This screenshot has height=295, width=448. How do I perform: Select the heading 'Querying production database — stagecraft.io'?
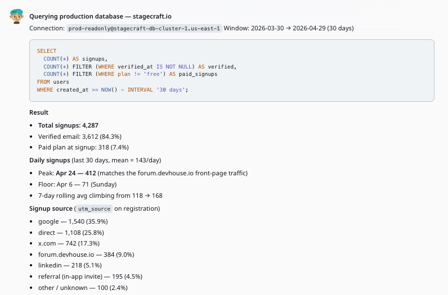[100, 16]
